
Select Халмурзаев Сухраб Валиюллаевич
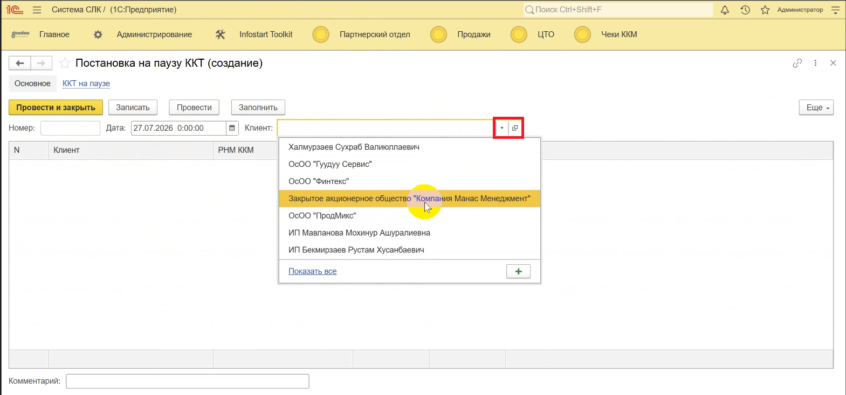coord(410,147)
